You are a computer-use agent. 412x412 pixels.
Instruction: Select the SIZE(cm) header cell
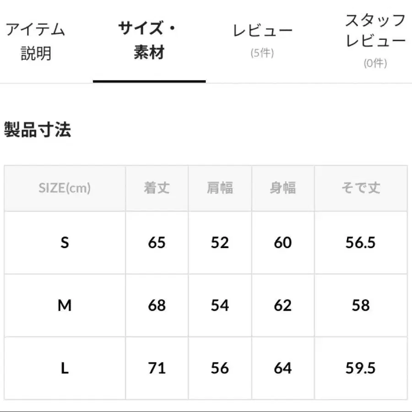(65, 188)
